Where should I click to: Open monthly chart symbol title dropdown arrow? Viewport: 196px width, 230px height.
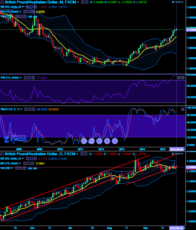coord(78,2)
